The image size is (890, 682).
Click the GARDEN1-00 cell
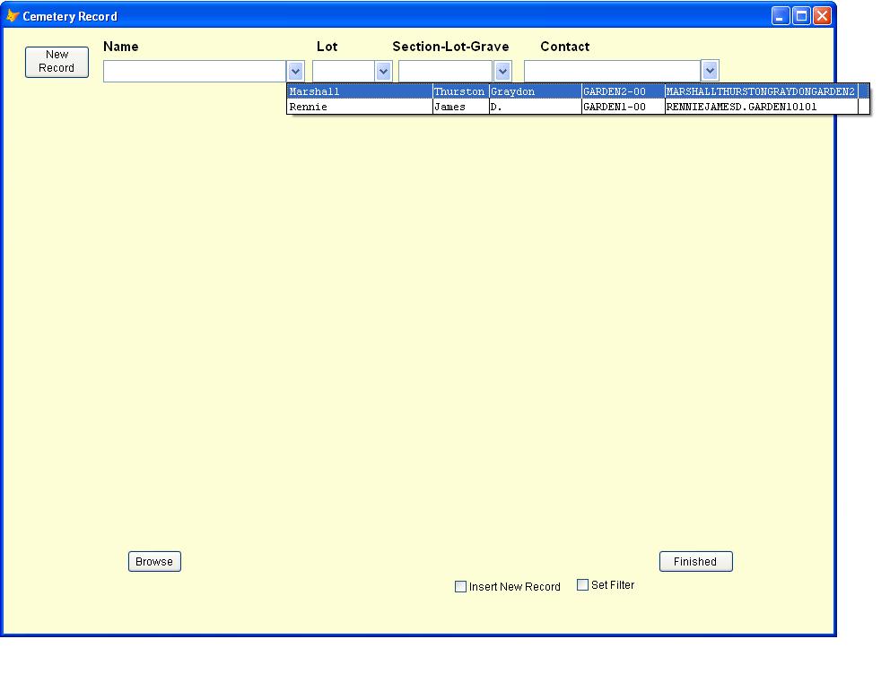click(624, 107)
